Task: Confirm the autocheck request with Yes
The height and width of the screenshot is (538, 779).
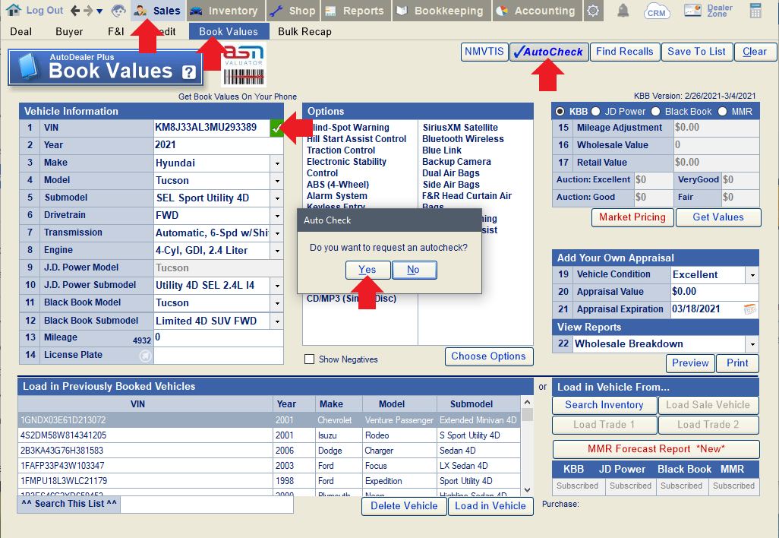Action: tap(367, 270)
